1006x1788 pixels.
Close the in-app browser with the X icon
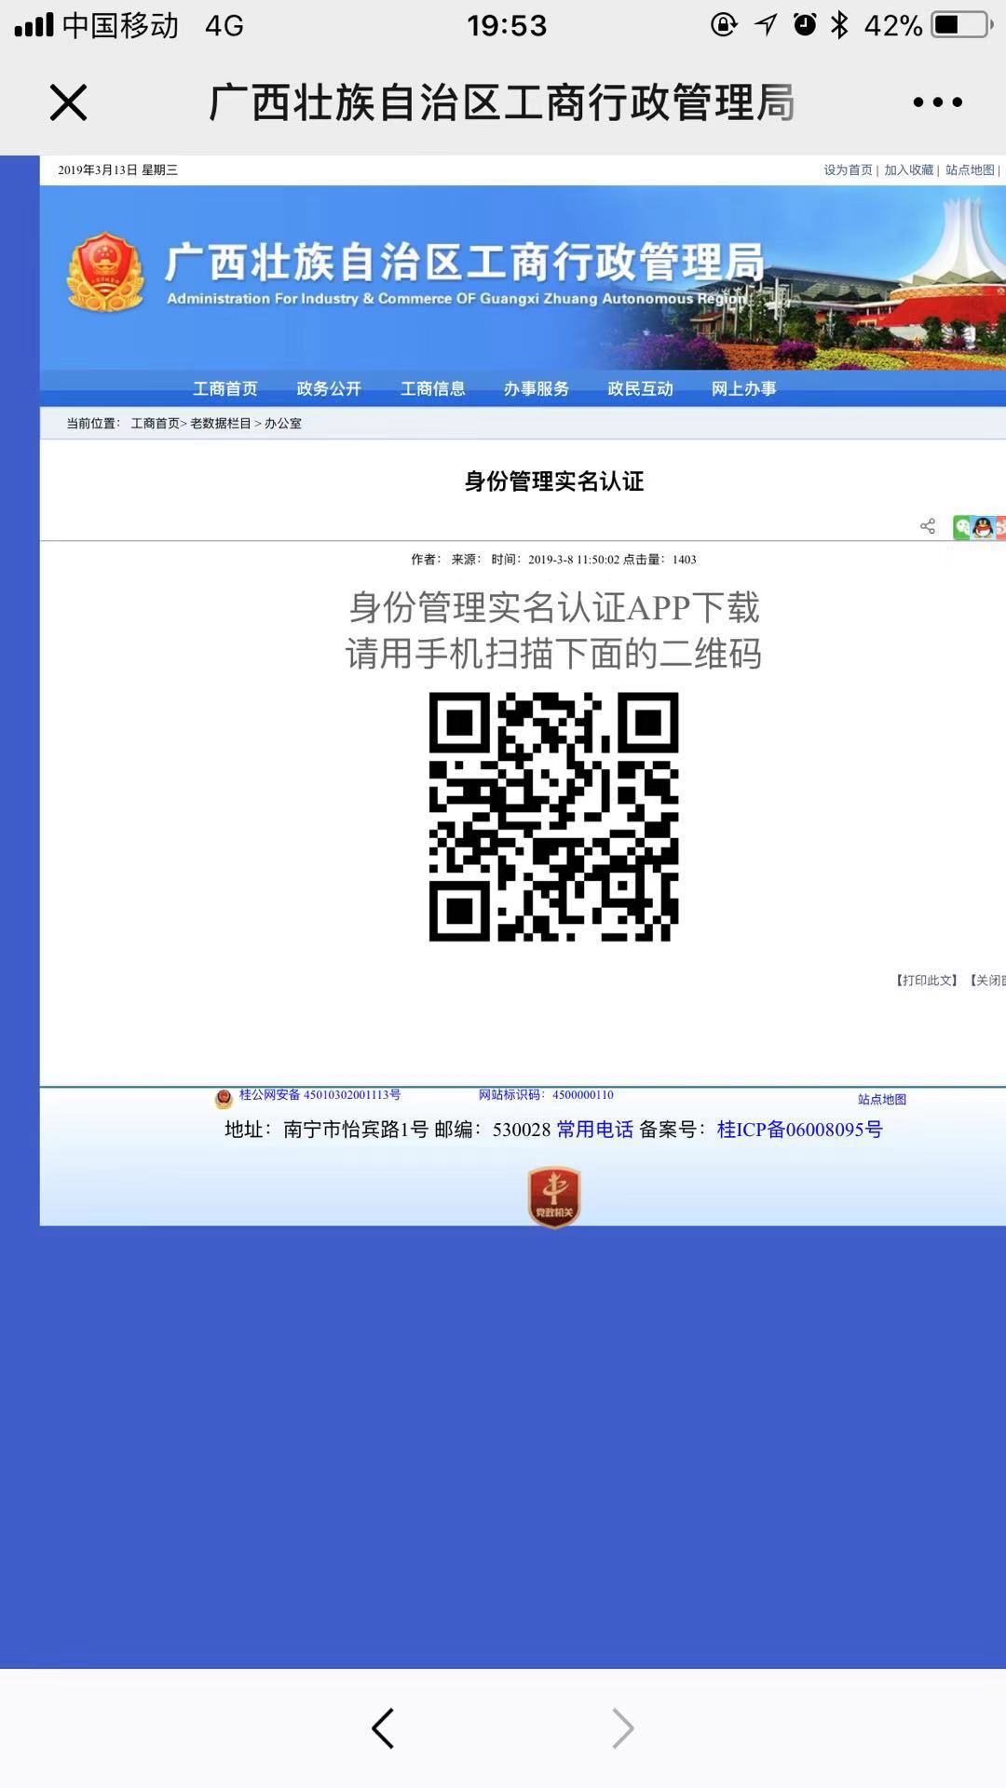coord(68,102)
